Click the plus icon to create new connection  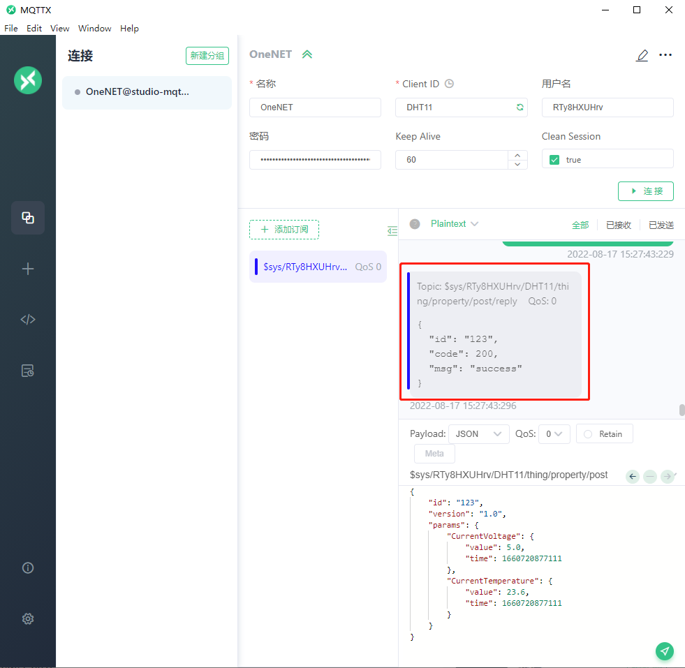(x=28, y=269)
